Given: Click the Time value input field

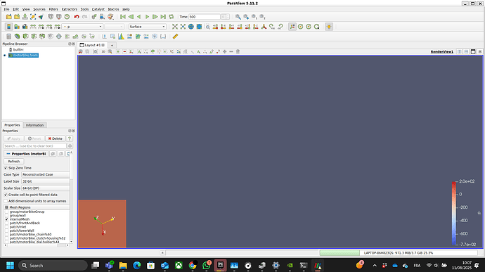Looking at the screenshot, I should pyautogui.click(x=204, y=17).
